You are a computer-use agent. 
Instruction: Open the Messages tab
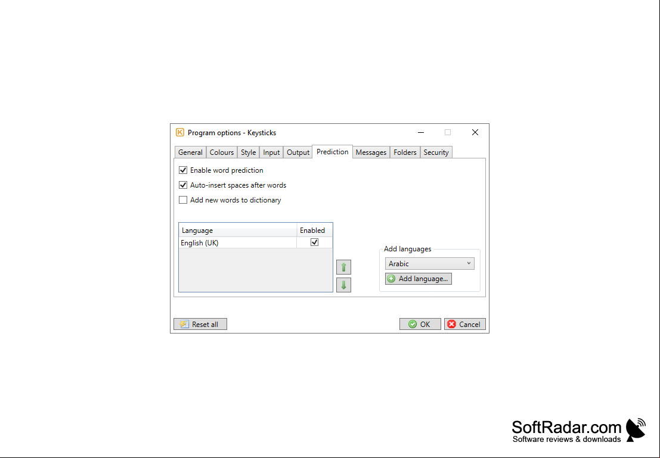tap(371, 152)
